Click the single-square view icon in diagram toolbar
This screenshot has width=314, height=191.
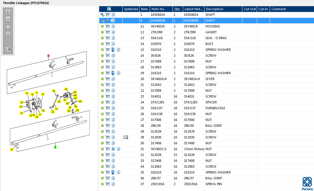pyautogui.click(x=8, y=34)
